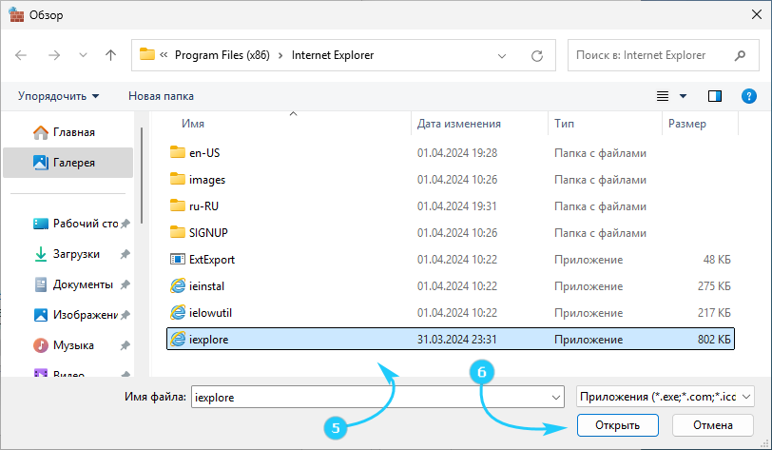The width and height of the screenshot is (772, 450).
Task: Open the Упорядочить menu
Action: [58, 96]
